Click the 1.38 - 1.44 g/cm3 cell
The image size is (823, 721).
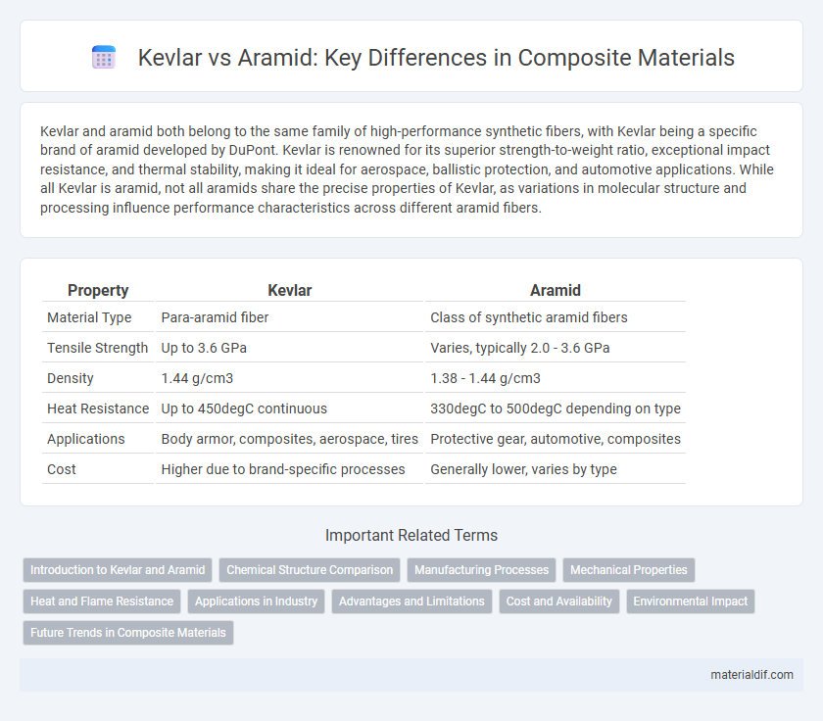pos(556,378)
